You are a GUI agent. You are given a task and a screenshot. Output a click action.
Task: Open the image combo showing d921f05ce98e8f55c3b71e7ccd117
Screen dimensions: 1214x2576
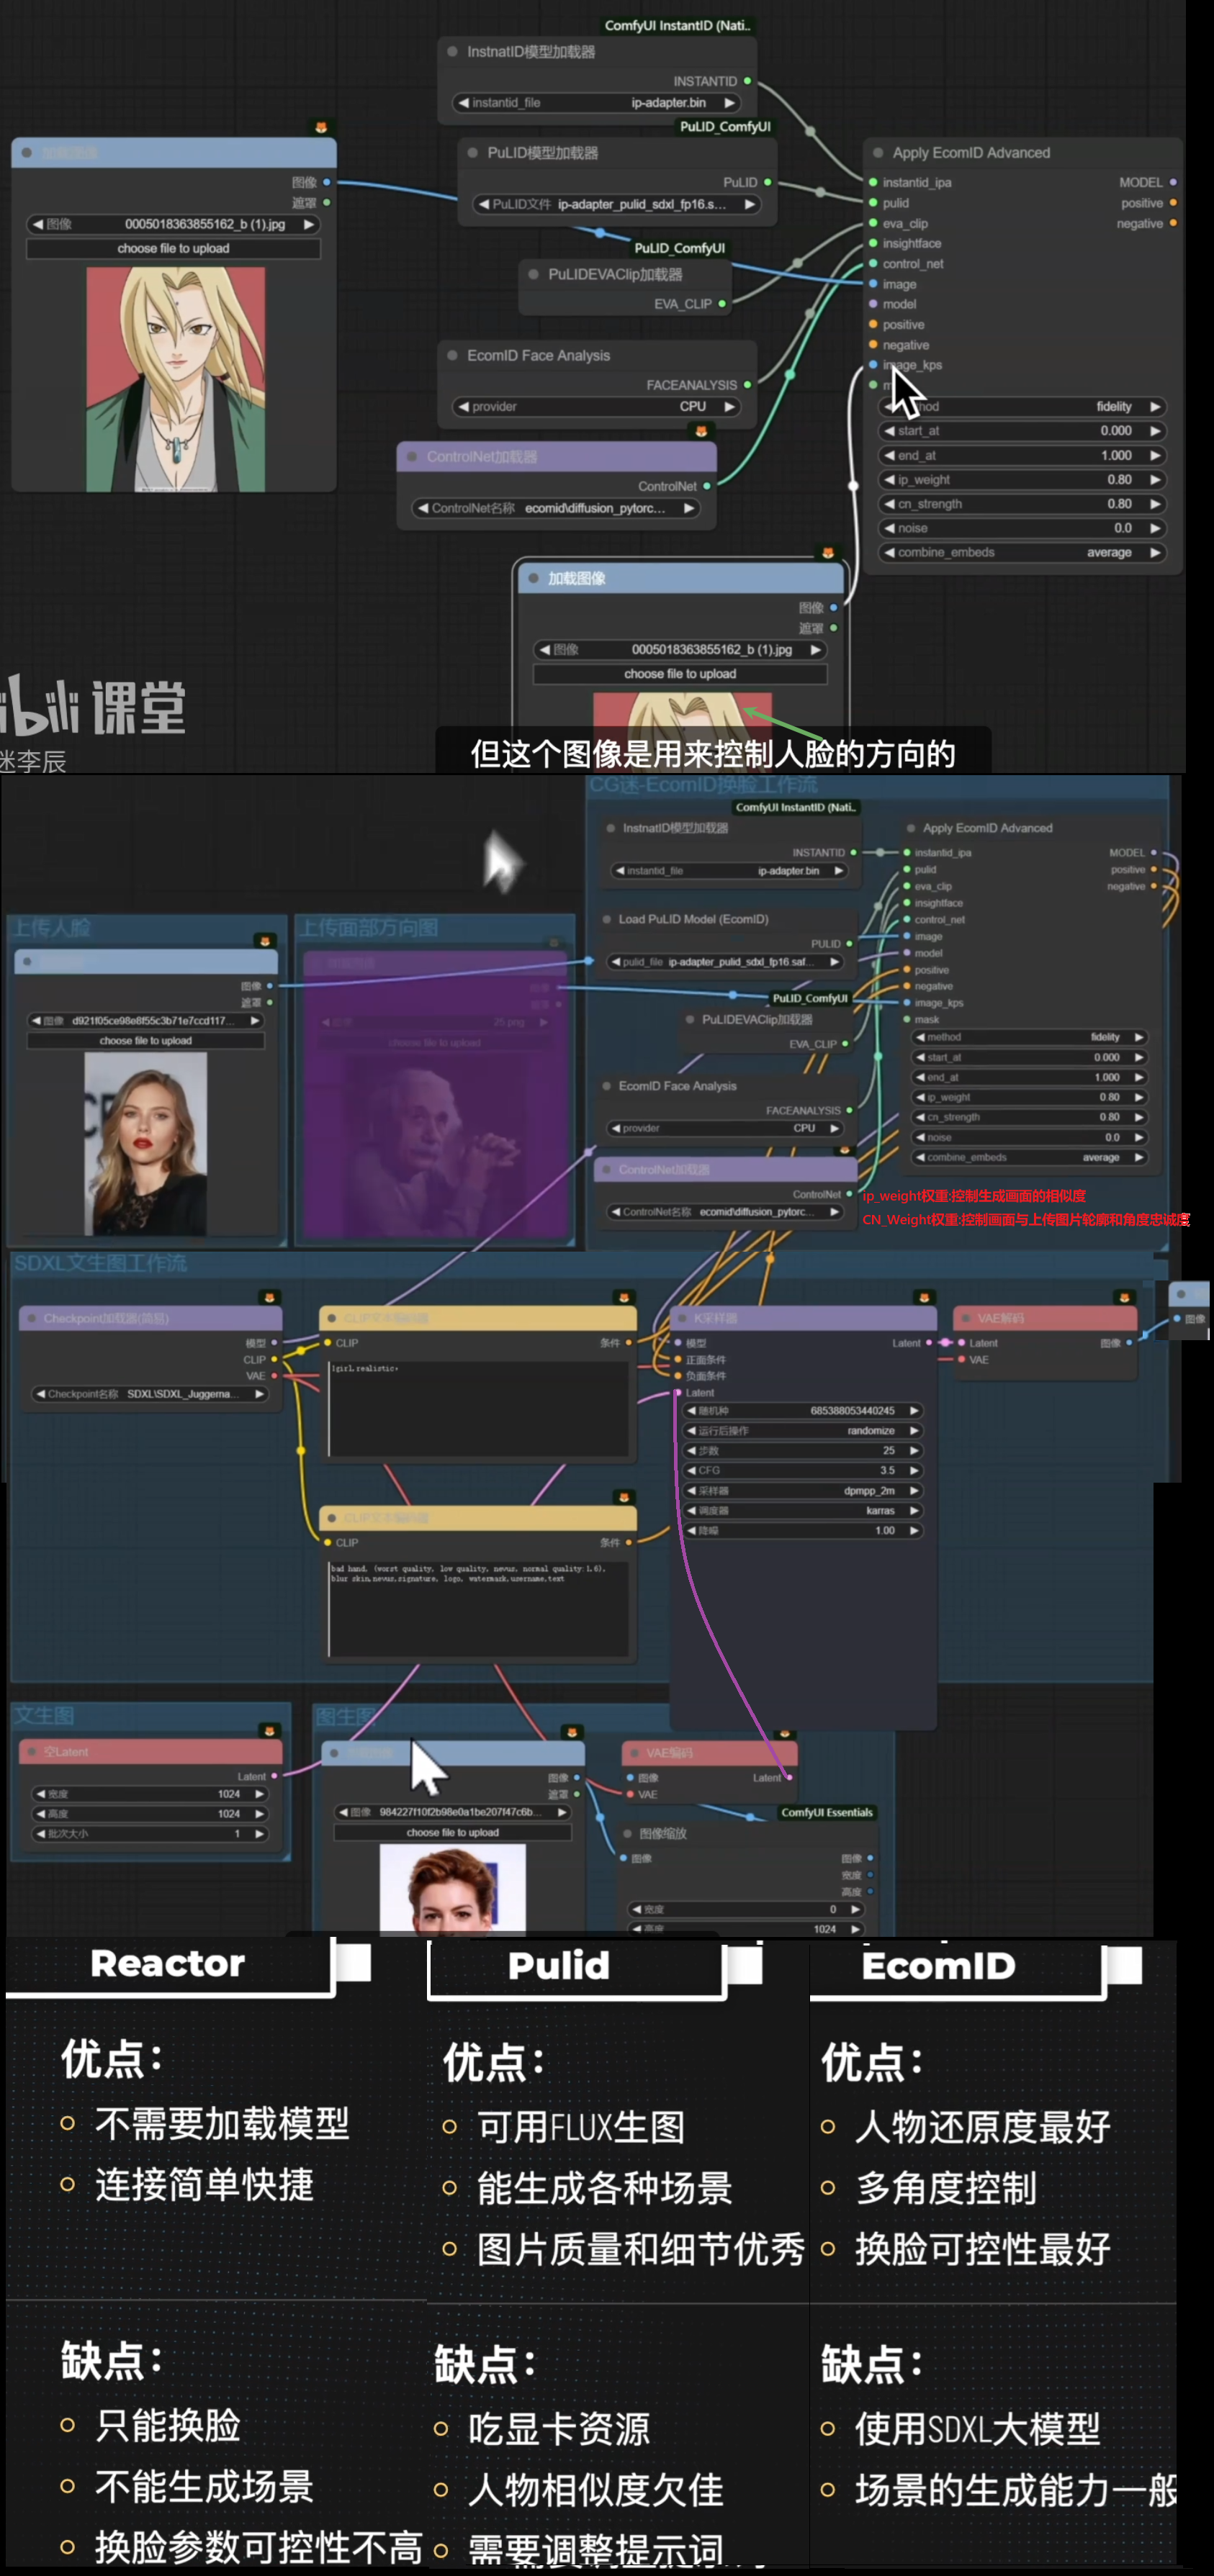tap(146, 1021)
